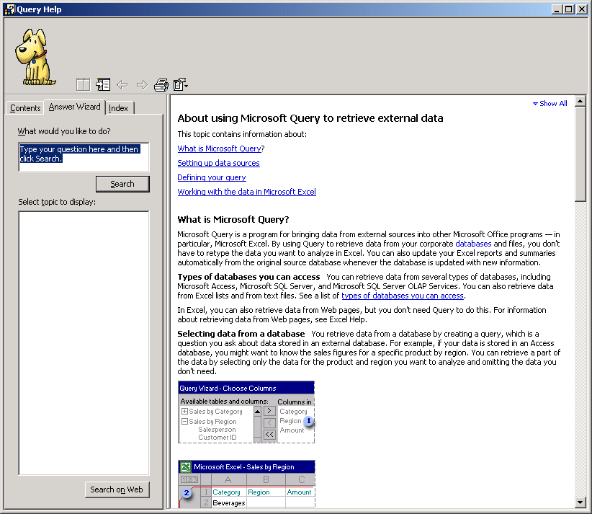Click the bold text Types of databases you can access
This screenshot has width=592, height=514.
click(248, 277)
